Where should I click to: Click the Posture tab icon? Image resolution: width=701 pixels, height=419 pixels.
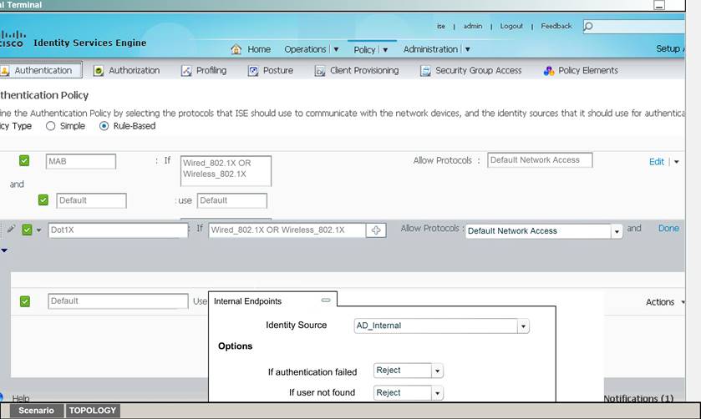pos(253,71)
